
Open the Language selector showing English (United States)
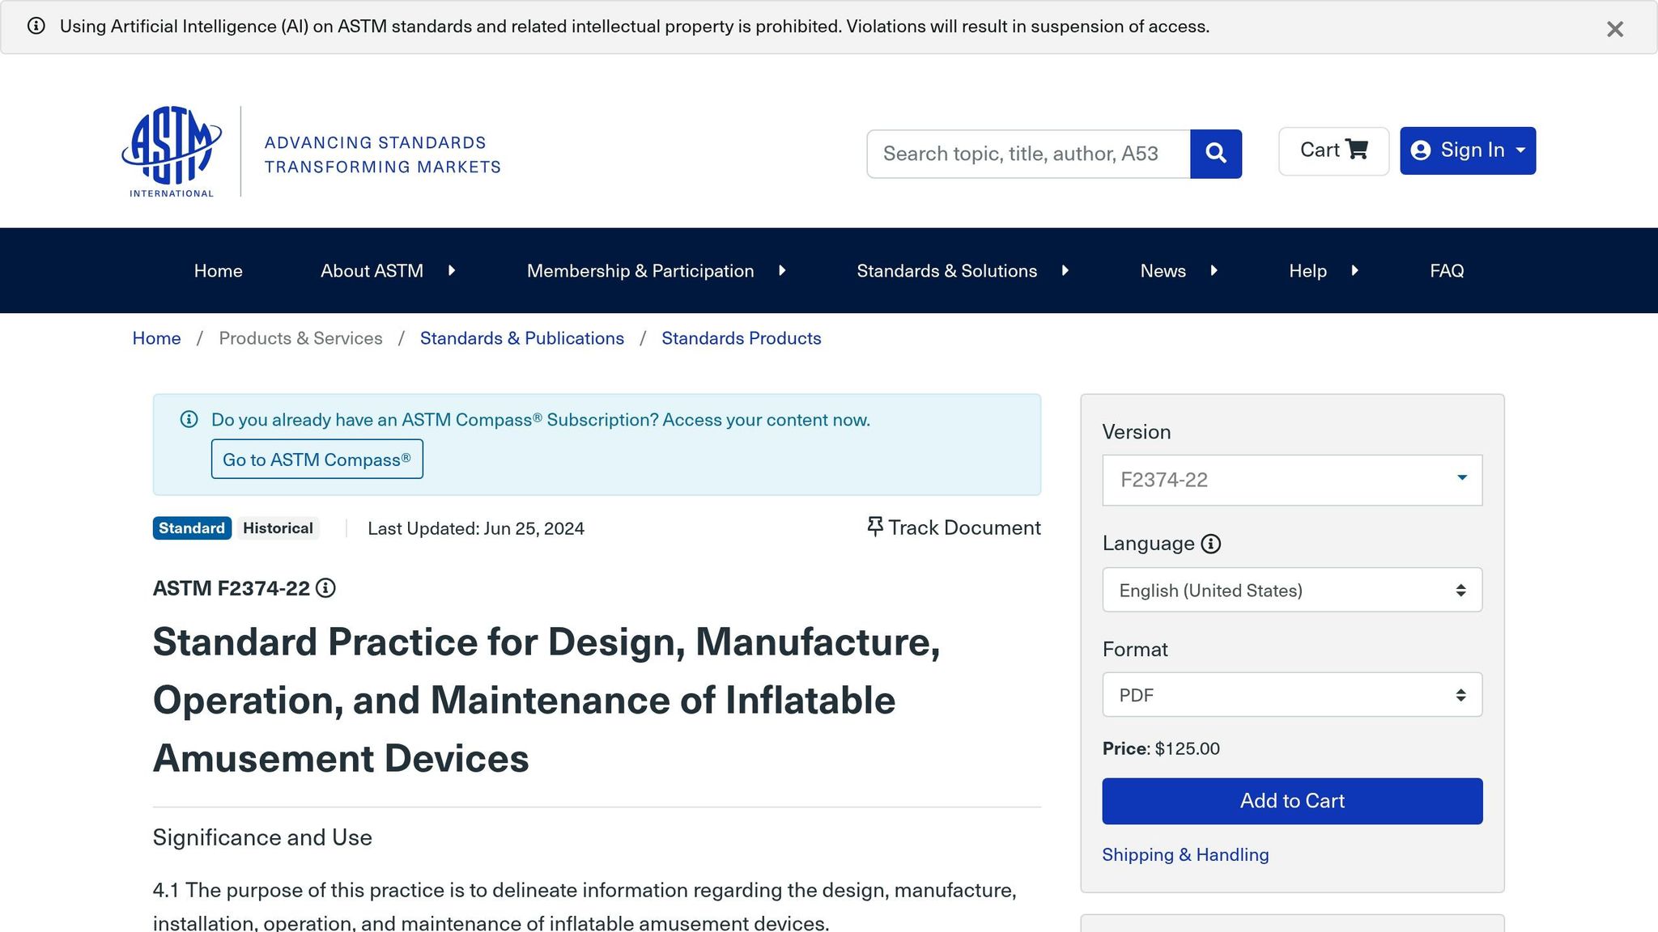point(1290,590)
